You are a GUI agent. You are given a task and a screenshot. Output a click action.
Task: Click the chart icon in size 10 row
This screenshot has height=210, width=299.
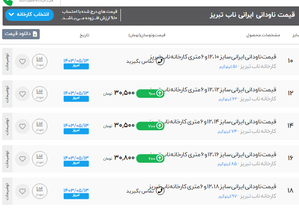[x=39, y=61]
